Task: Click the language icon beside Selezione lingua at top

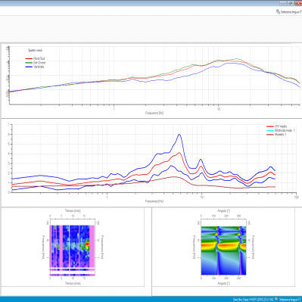Action: coord(278,11)
